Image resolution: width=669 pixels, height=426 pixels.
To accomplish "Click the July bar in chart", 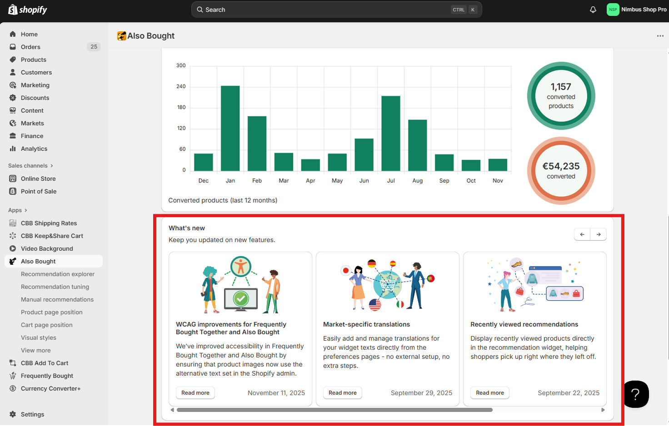I will [391, 134].
